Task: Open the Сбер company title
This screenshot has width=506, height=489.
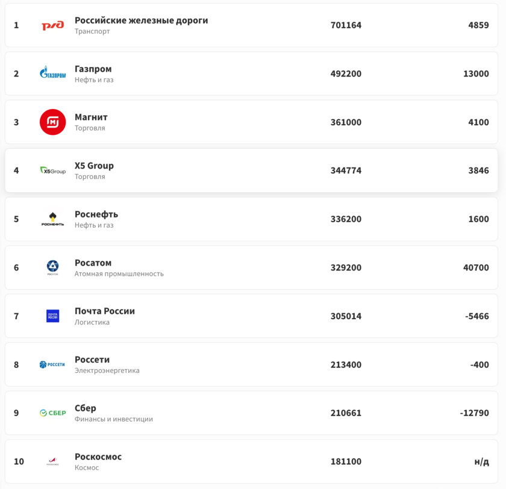Action: [x=85, y=408]
